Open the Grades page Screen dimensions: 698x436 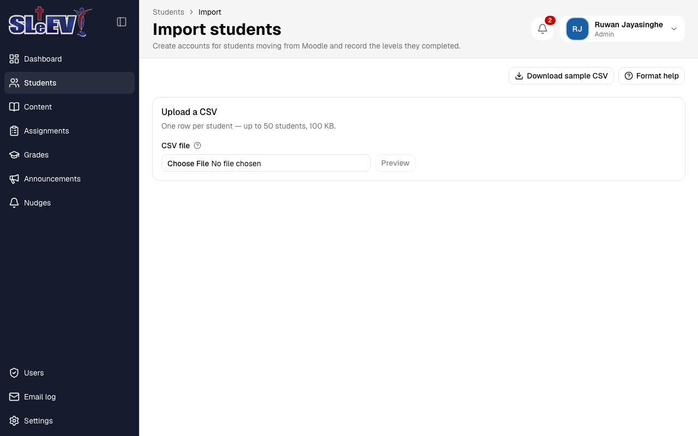click(x=69, y=155)
